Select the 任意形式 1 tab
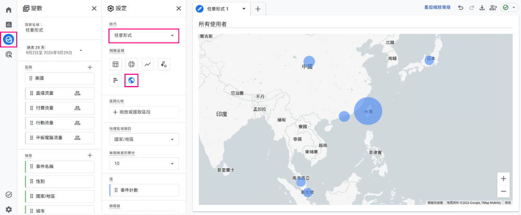The image size is (521, 215). coord(217,9)
